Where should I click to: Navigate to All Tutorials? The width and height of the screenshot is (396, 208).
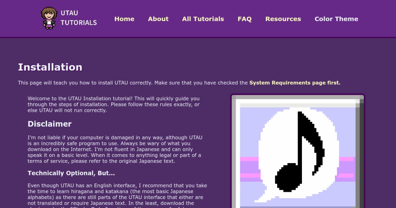tap(203, 19)
